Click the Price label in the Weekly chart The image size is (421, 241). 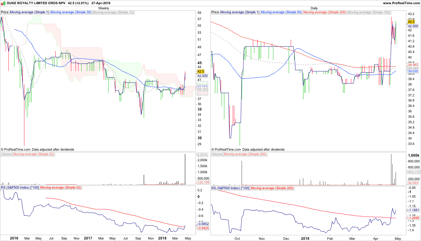coord(5,12)
